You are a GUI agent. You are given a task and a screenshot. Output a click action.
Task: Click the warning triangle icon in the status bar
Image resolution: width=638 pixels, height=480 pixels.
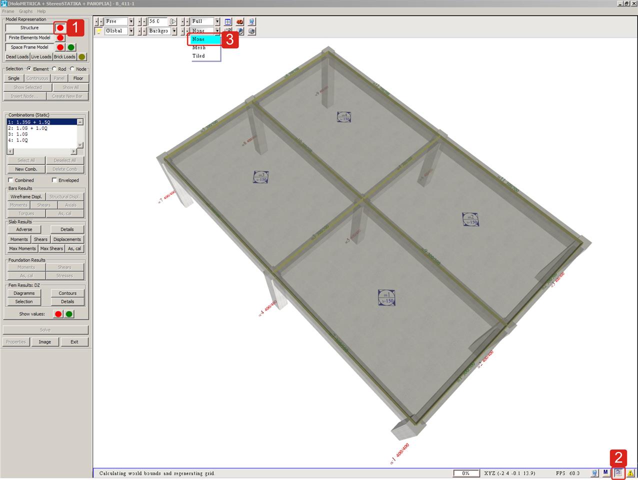[x=630, y=473]
